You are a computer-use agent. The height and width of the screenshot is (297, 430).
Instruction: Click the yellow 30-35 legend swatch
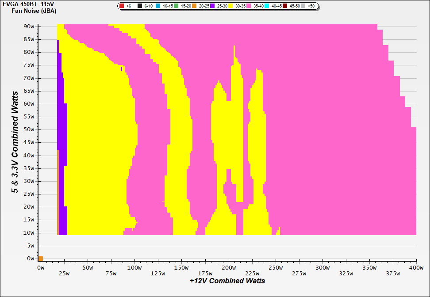230,6
